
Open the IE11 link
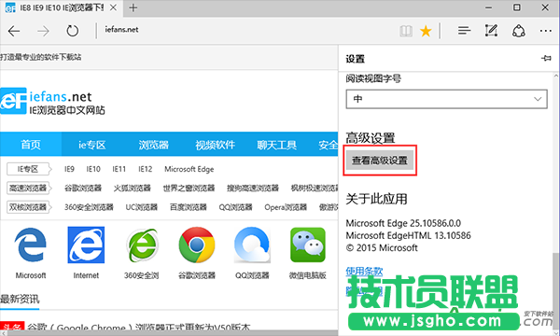pyautogui.click(x=119, y=169)
